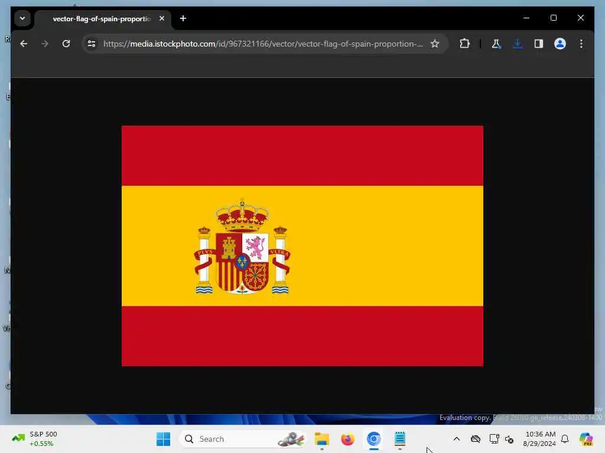Show hidden system tray icons
Image resolution: width=605 pixels, height=453 pixels.
coord(457,439)
